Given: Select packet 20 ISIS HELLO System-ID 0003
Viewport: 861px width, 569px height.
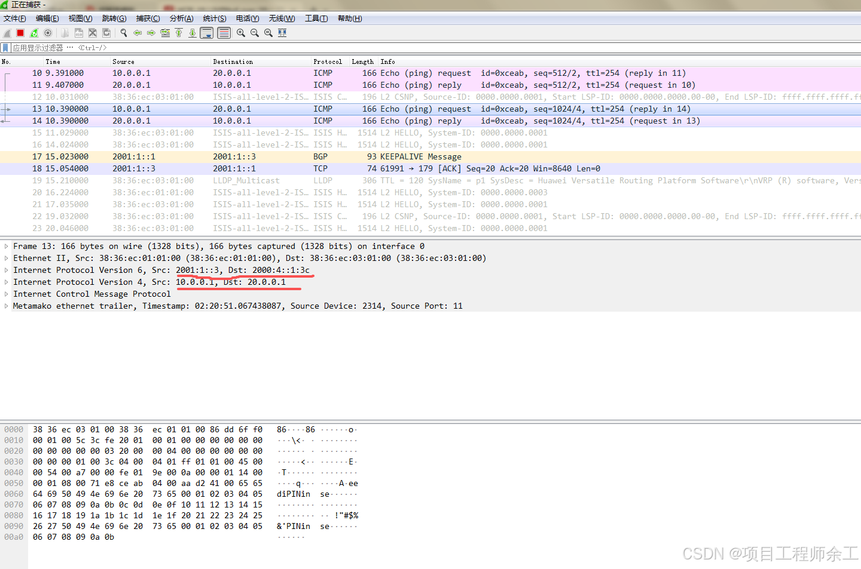Looking at the screenshot, I should coord(430,192).
